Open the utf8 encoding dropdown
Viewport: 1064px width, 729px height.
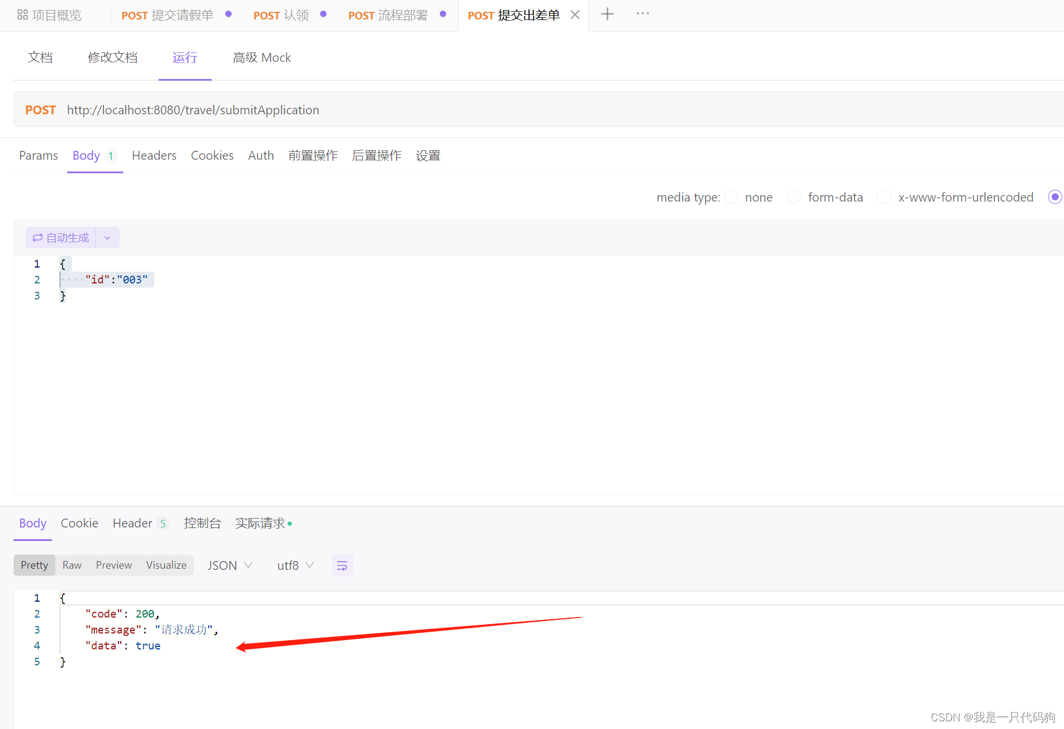click(295, 565)
